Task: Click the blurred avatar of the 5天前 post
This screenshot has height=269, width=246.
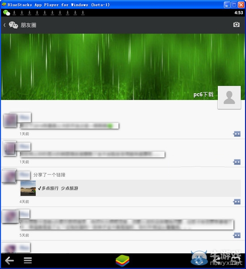Action: click(10, 217)
